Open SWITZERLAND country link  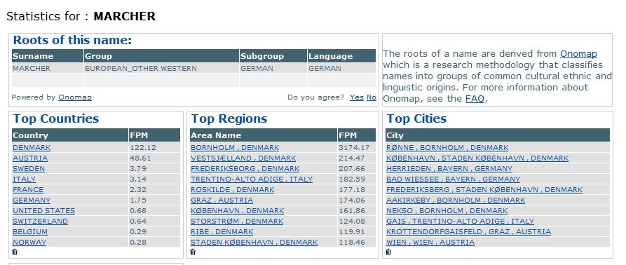41,221
